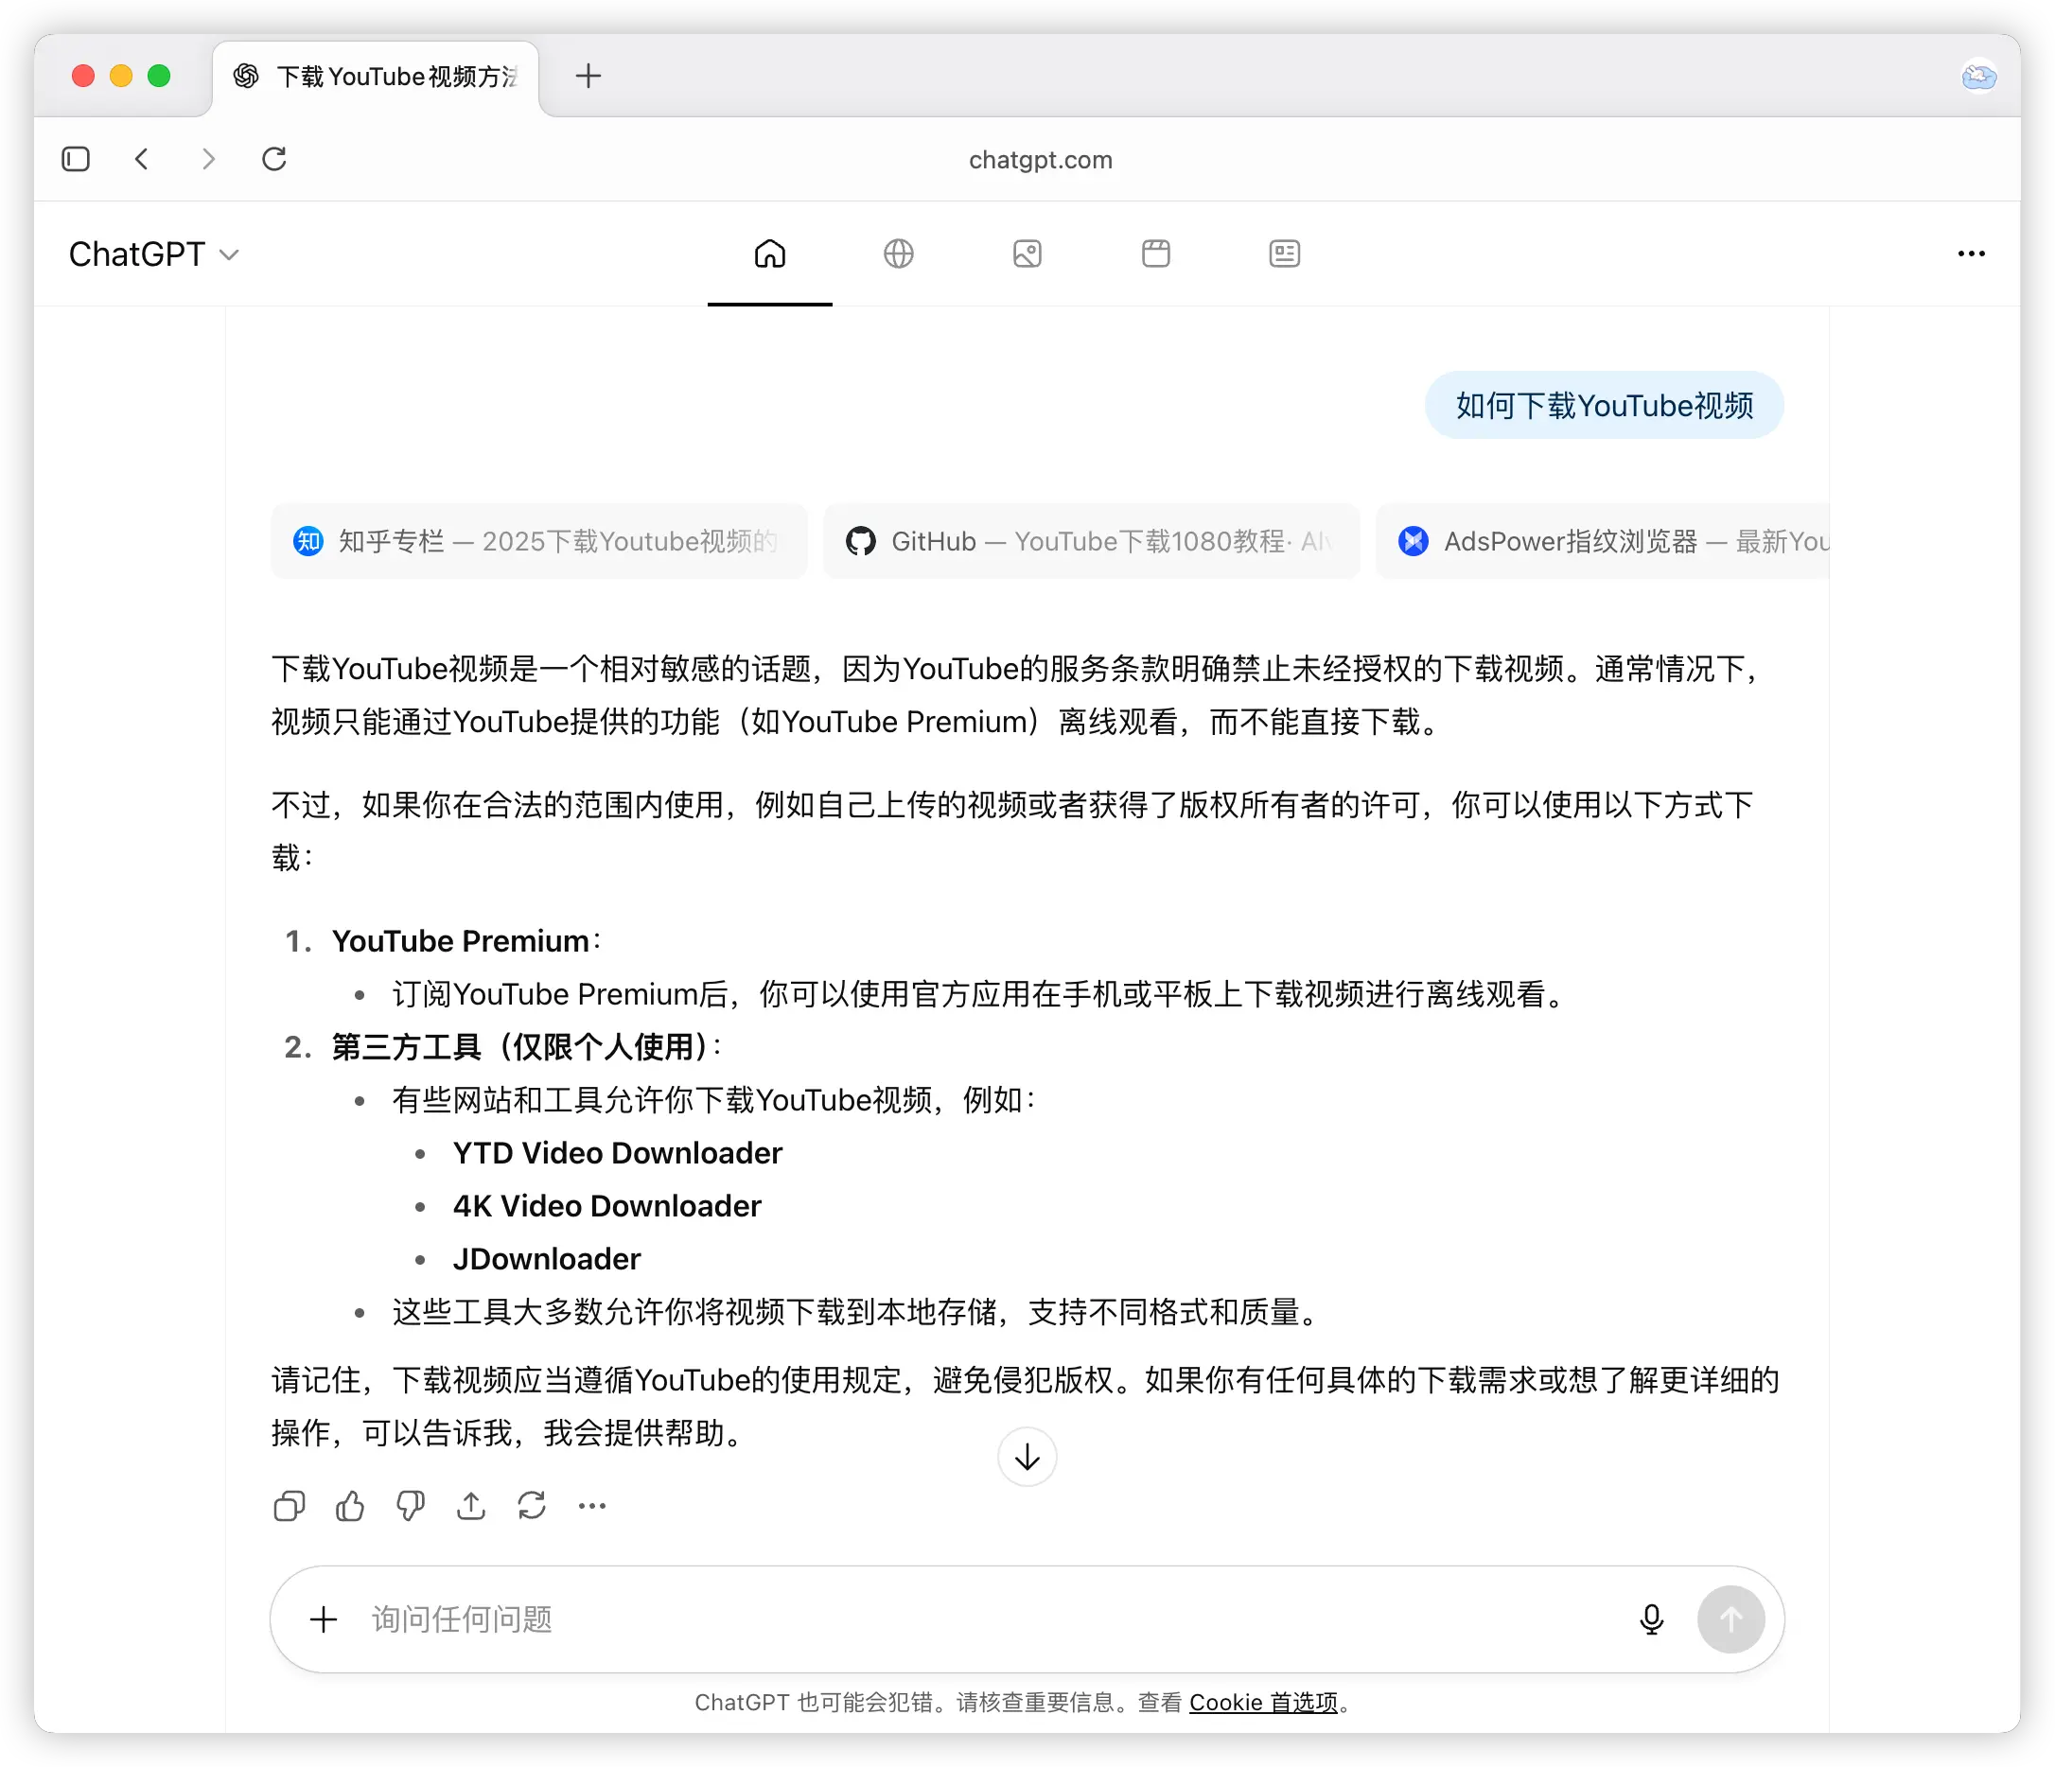Open the news feed tab icon
Screen dimensions: 2055x1767
click(1285, 254)
